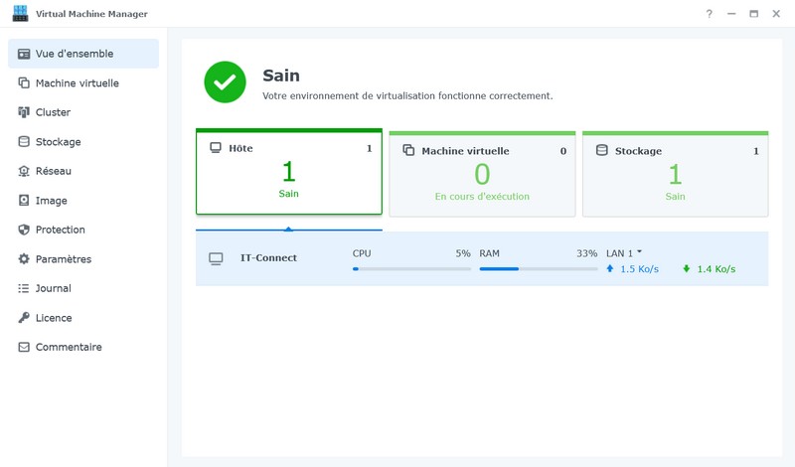Click the Cluster sidebar icon
The width and height of the screenshot is (795, 467).
coord(24,112)
